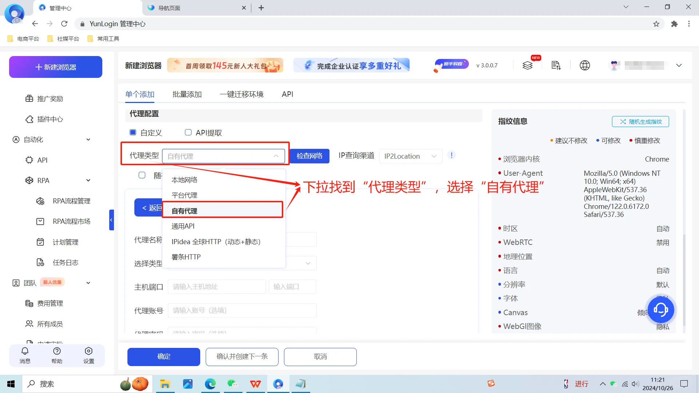This screenshot has height=393, width=699.
Task: Select the API section in the sidebar
Action: click(x=42, y=160)
